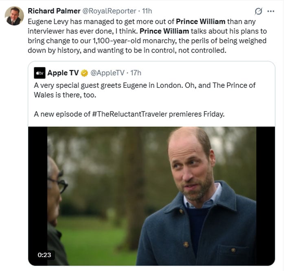Open the quoted post's 17h timestamp
This screenshot has width=285, height=271.
pyautogui.click(x=135, y=73)
